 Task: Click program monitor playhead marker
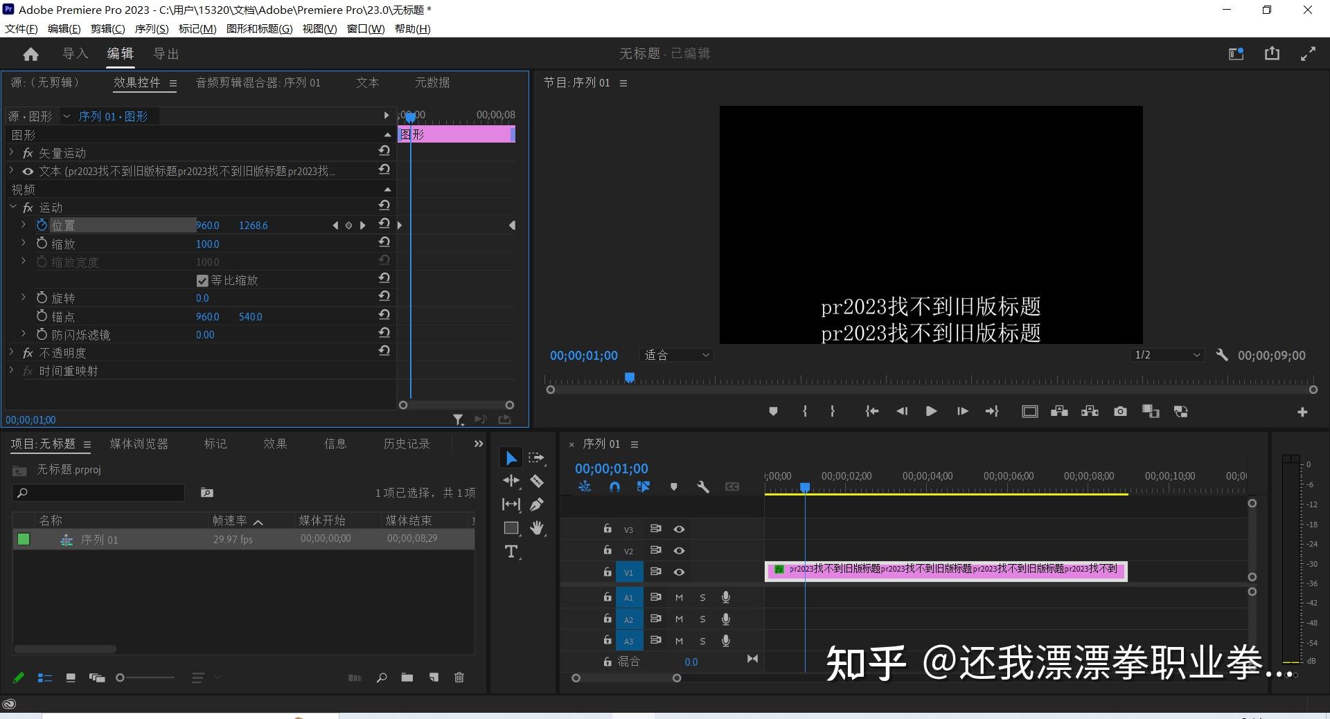pyautogui.click(x=630, y=378)
